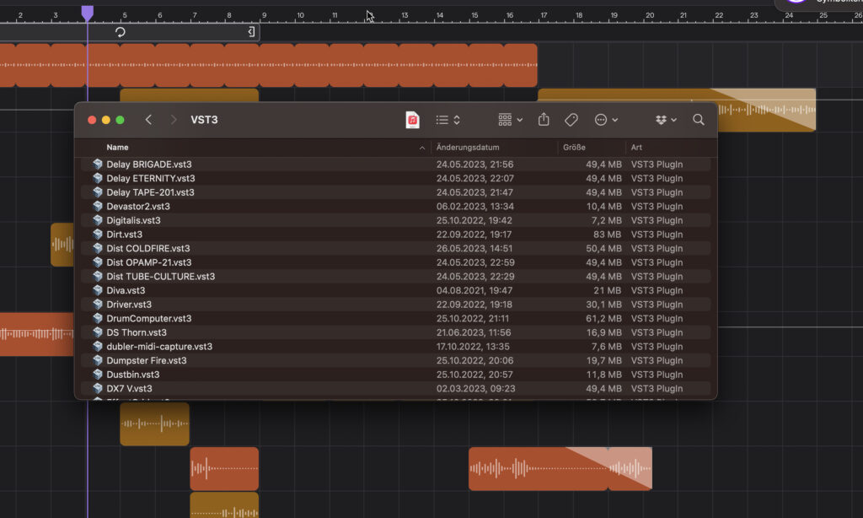The width and height of the screenshot is (863, 518).
Task: Select the file name Driver.vst3
Action: (129, 305)
